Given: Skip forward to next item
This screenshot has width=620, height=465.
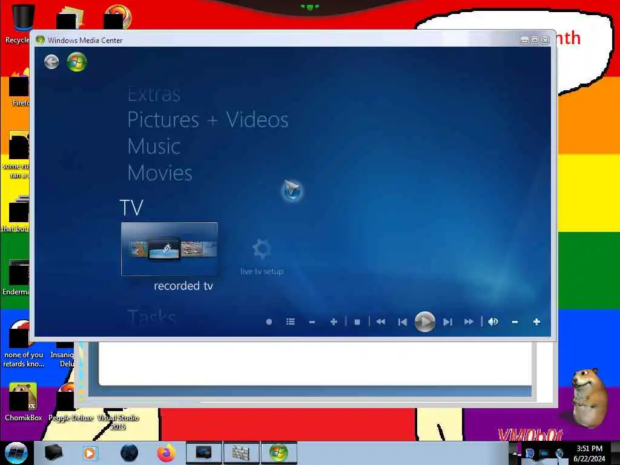Looking at the screenshot, I should [x=447, y=322].
